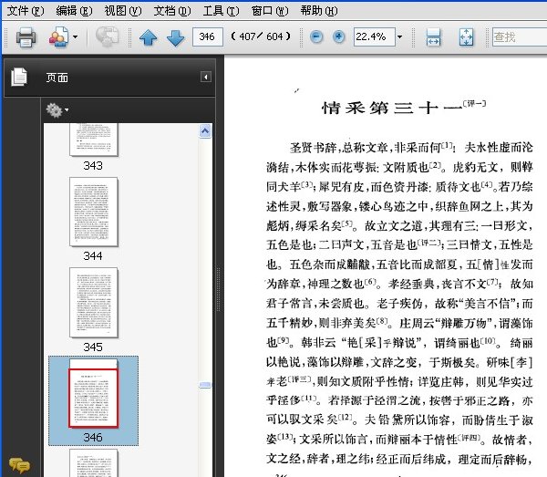The image size is (547, 477).
Task: Open the 窗口(W) menu
Action: [270, 11]
